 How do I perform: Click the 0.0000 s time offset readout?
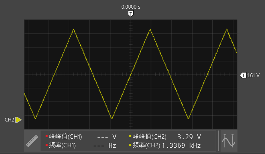(131, 7)
